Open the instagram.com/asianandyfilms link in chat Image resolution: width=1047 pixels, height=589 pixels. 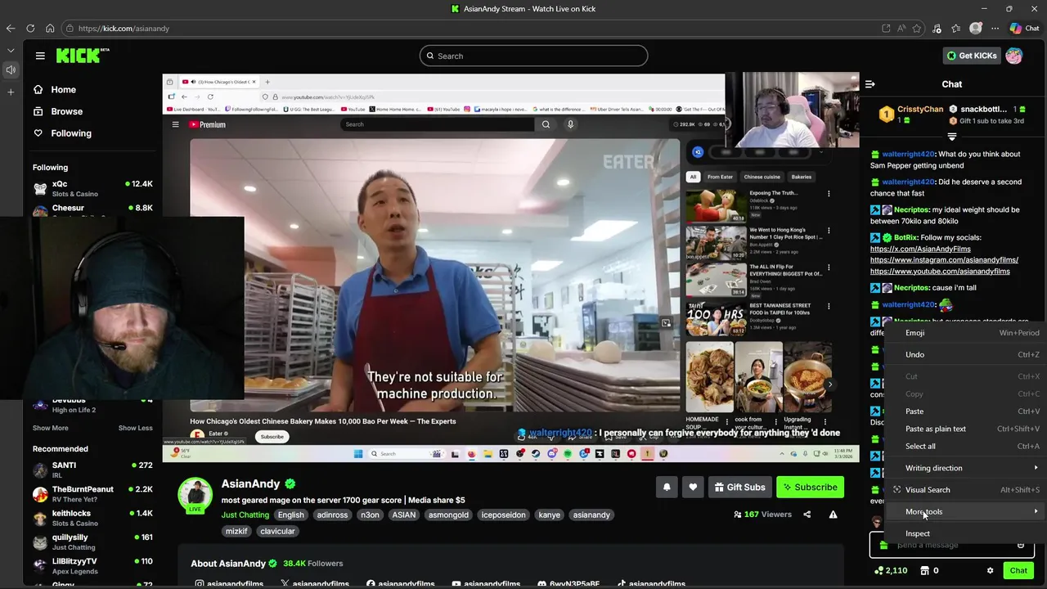(x=944, y=260)
